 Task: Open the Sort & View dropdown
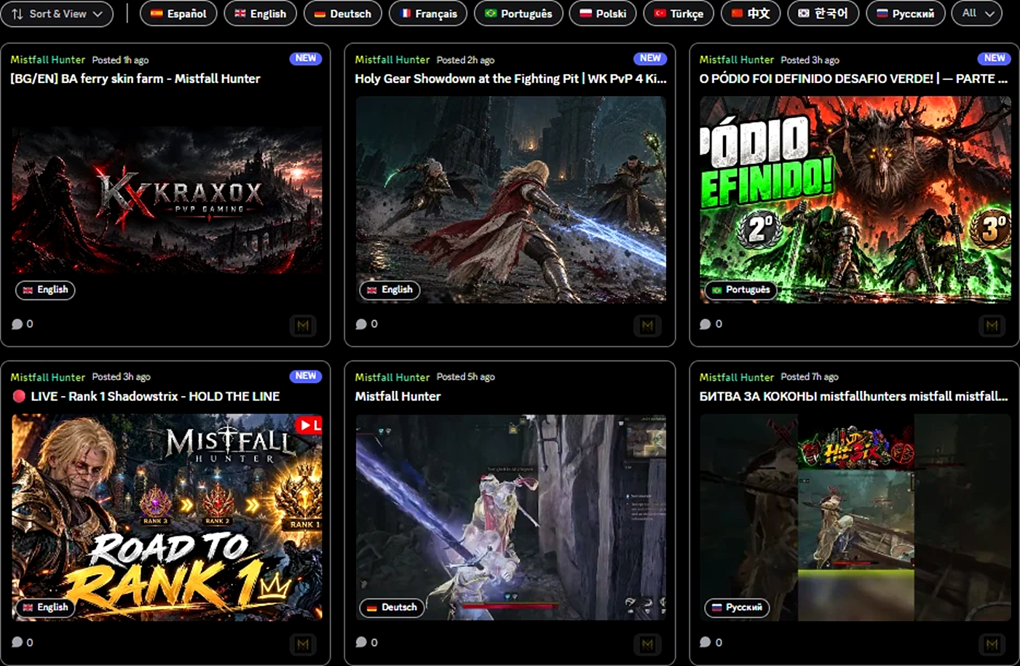pos(57,14)
